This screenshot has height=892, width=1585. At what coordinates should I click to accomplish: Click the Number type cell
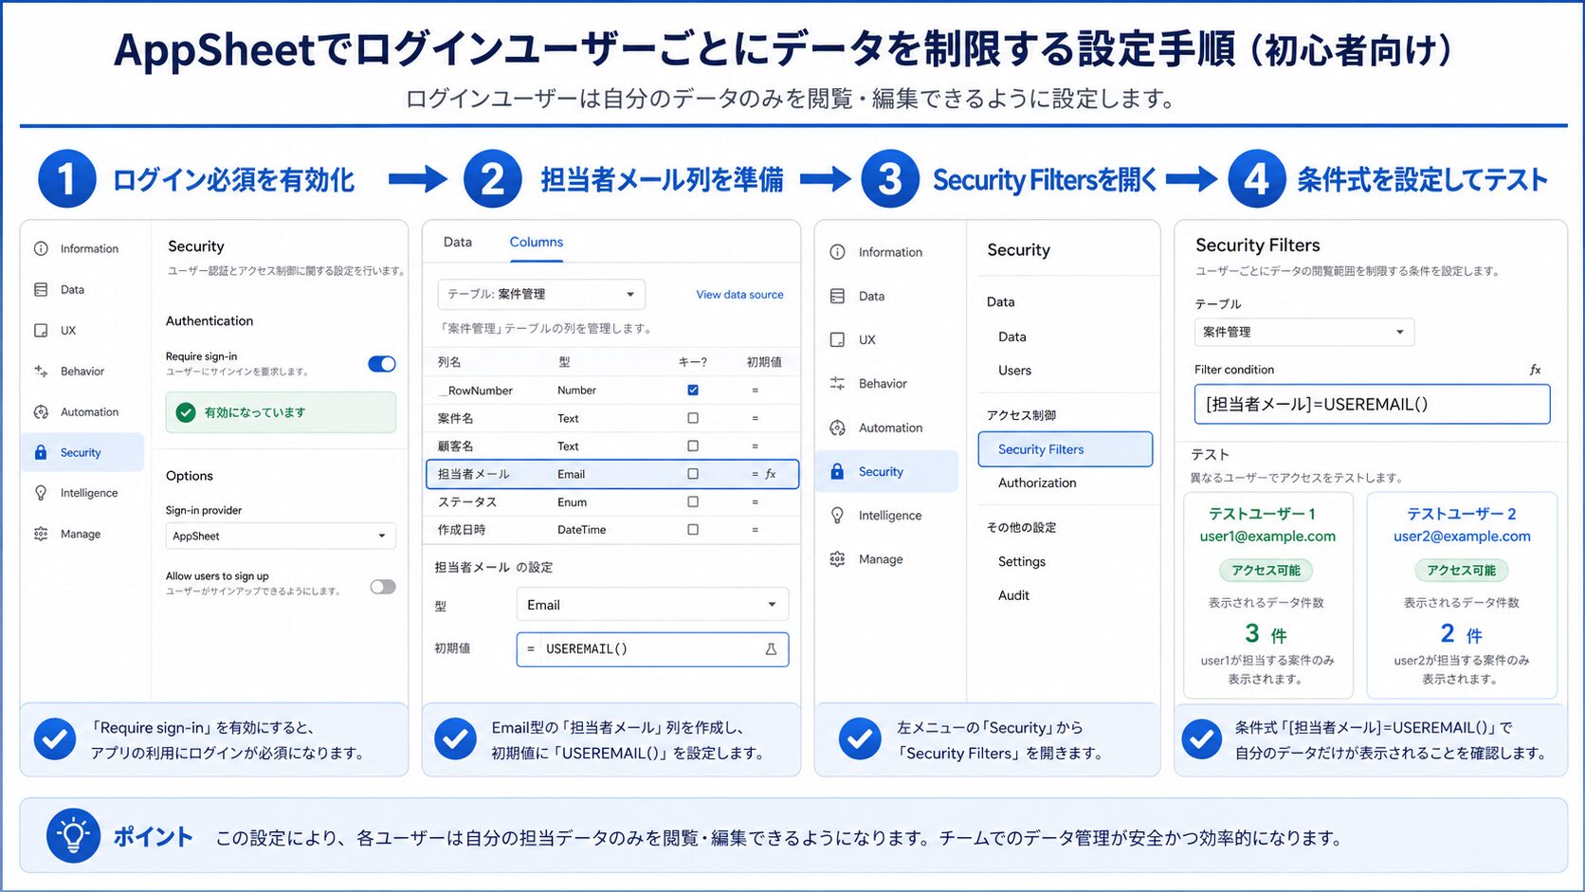[576, 391]
